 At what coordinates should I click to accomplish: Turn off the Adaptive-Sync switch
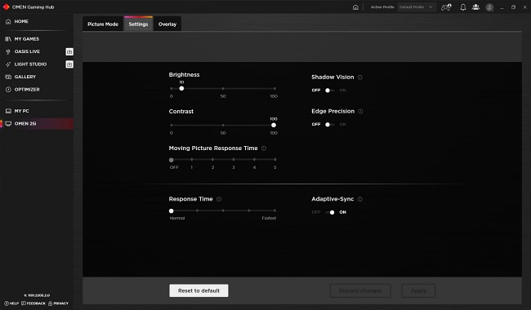tap(330, 212)
